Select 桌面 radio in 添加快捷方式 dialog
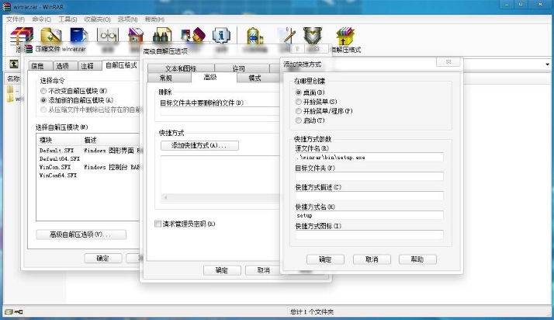Image resolution: width=554 pixels, height=320 pixels. click(x=298, y=92)
